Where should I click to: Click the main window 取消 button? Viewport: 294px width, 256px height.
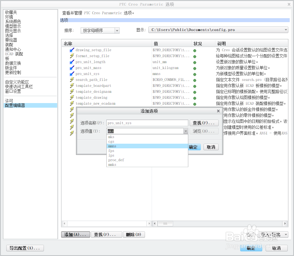276,248
